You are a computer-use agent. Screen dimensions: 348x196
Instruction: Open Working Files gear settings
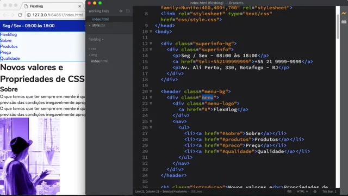[x=121, y=11]
